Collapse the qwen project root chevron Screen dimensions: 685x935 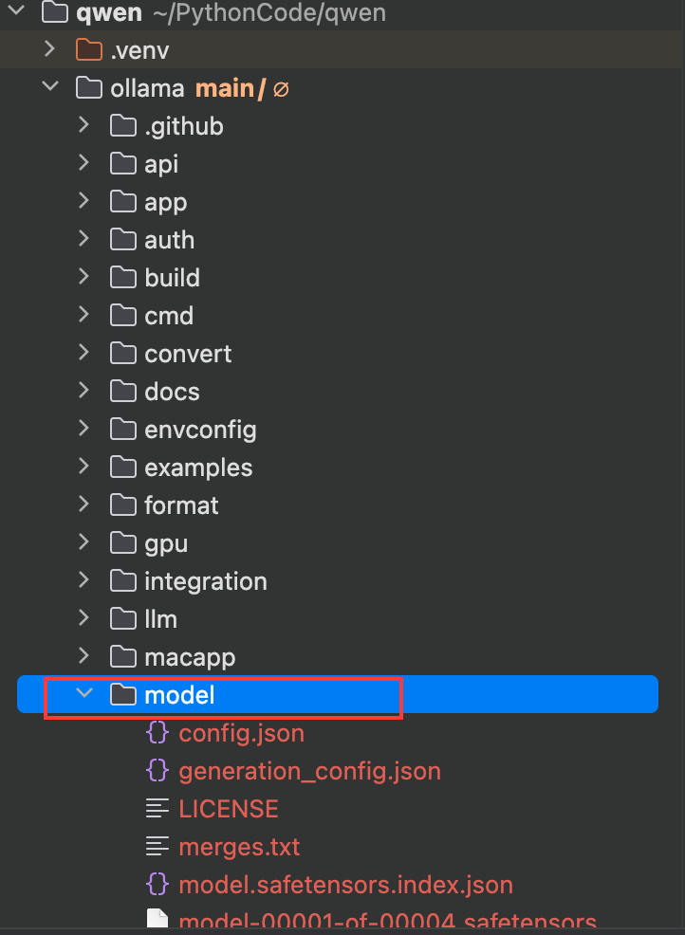15,12
